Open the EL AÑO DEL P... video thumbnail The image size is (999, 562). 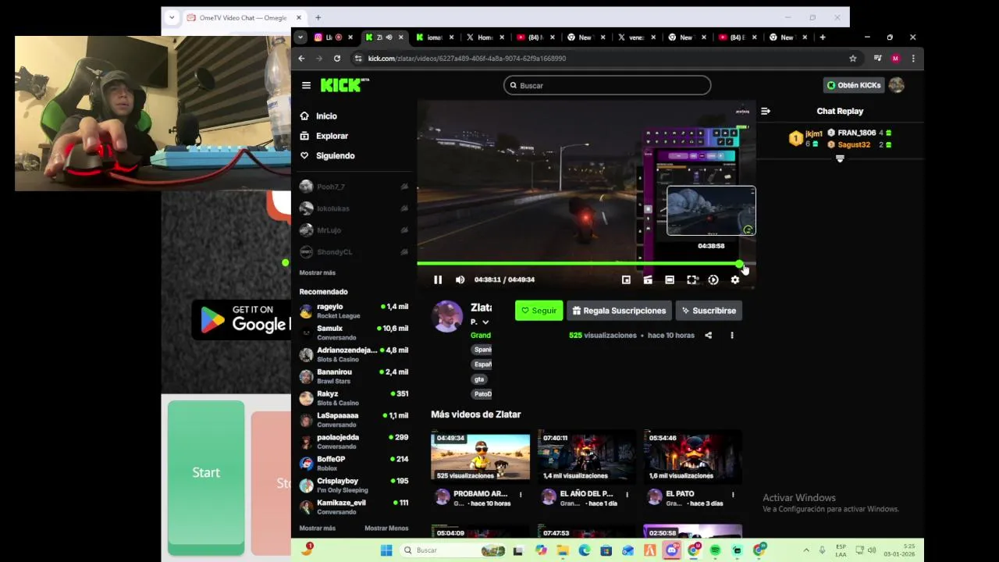586,457
